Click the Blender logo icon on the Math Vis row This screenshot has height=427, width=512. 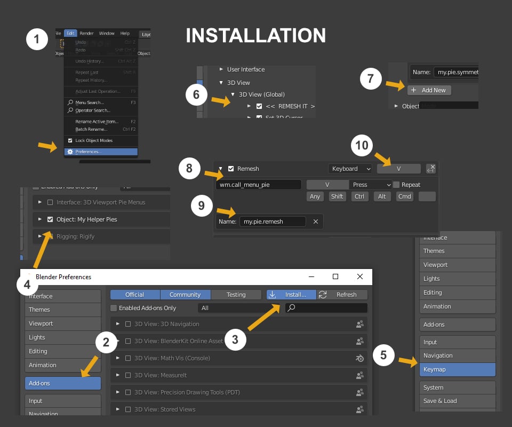click(x=360, y=358)
